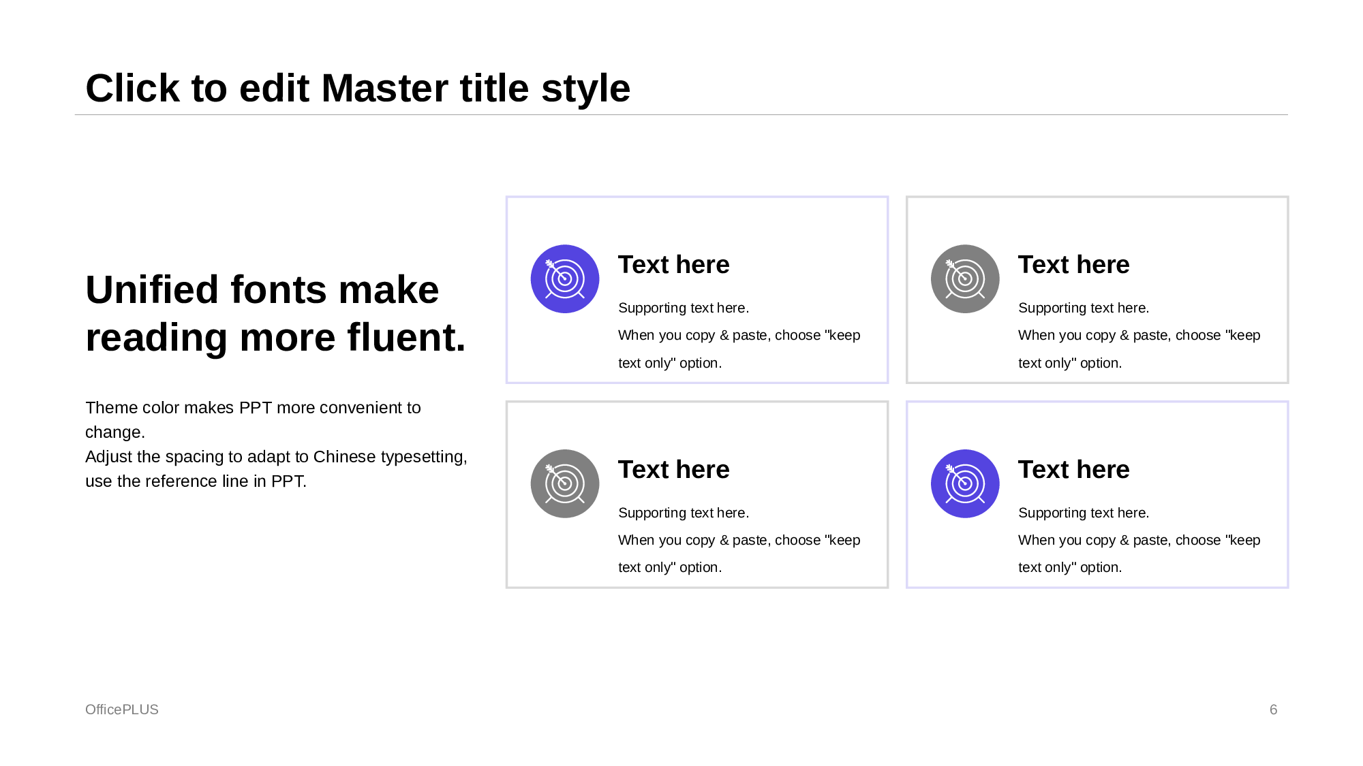Screen dimensions: 1363x766
Task: Click the purple border of top-left card
Action: (x=696, y=197)
